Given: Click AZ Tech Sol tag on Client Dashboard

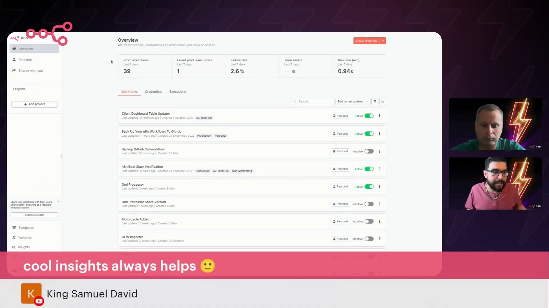Looking at the screenshot, I should coord(204,118).
